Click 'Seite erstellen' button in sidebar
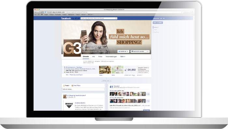The height and width of the screenshot is (129, 228). point(158,23)
